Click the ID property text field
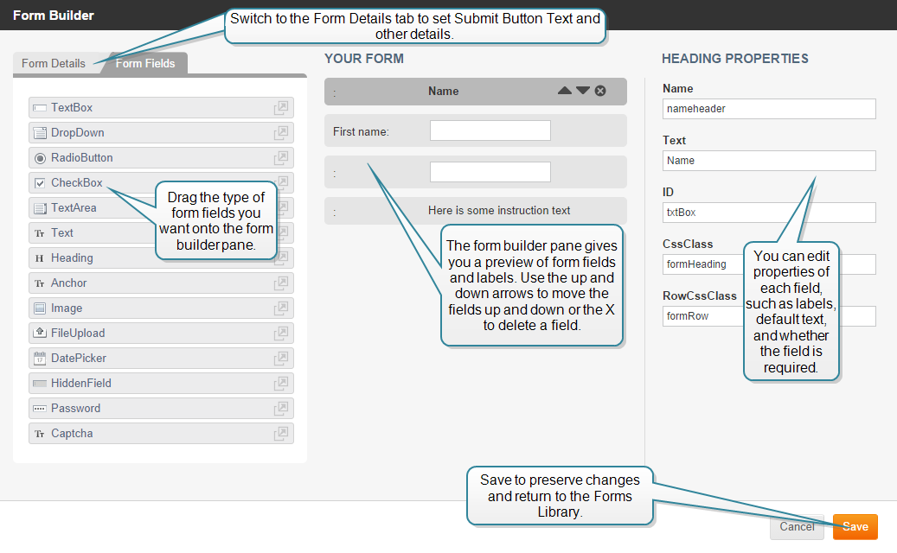The width and height of the screenshot is (897, 553). pyautogui.click(x=769, y=213)
